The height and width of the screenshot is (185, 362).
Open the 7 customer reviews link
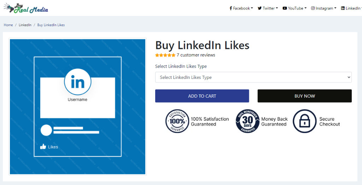(196, 55)
